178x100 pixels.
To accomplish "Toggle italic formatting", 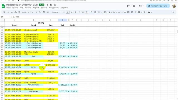I will click(79, 12).
